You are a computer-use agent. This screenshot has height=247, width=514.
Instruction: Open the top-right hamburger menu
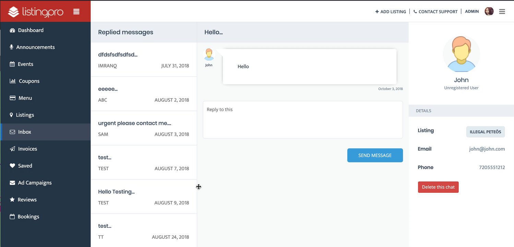click(502, 12)
